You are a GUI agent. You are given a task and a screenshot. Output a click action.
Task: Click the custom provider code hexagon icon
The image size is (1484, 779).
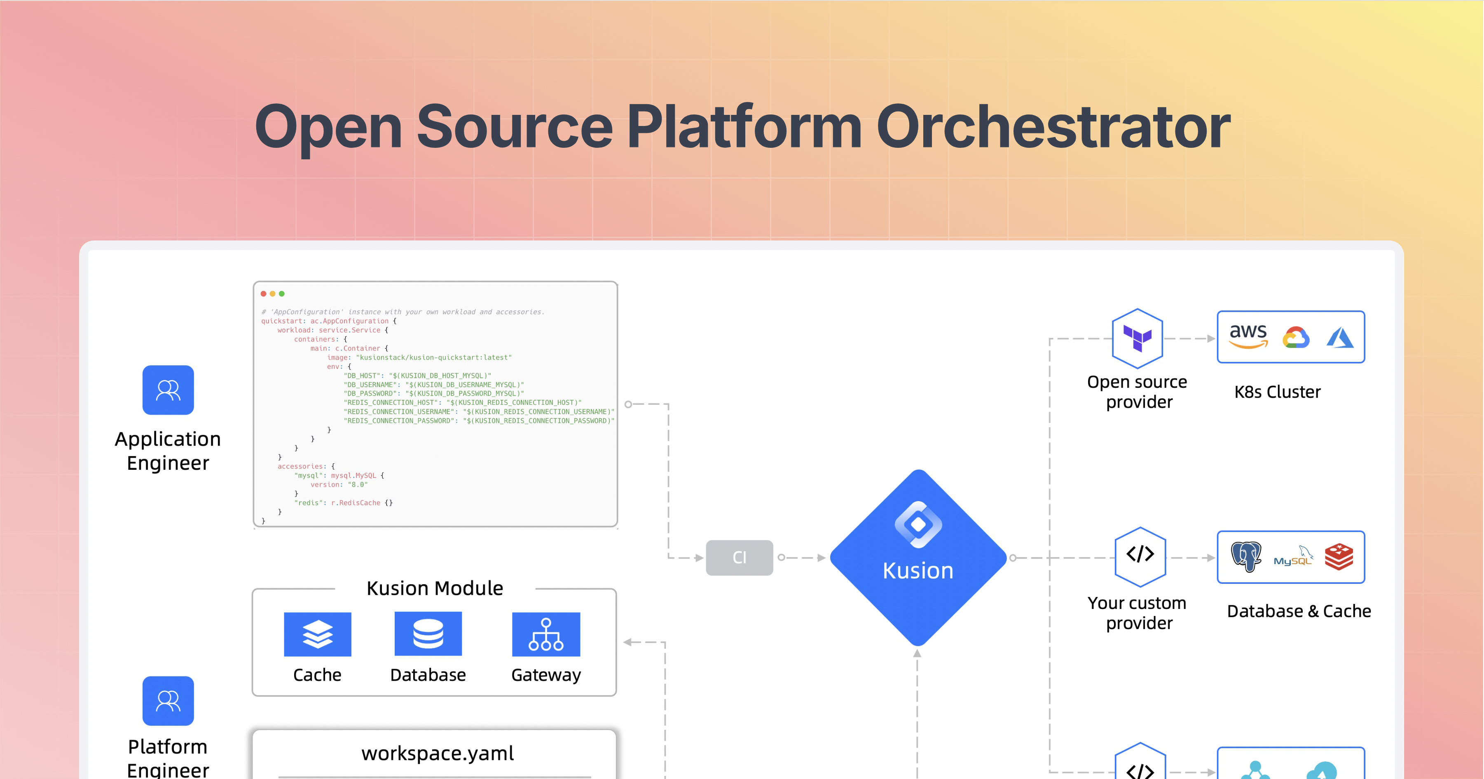[1140, 556]
